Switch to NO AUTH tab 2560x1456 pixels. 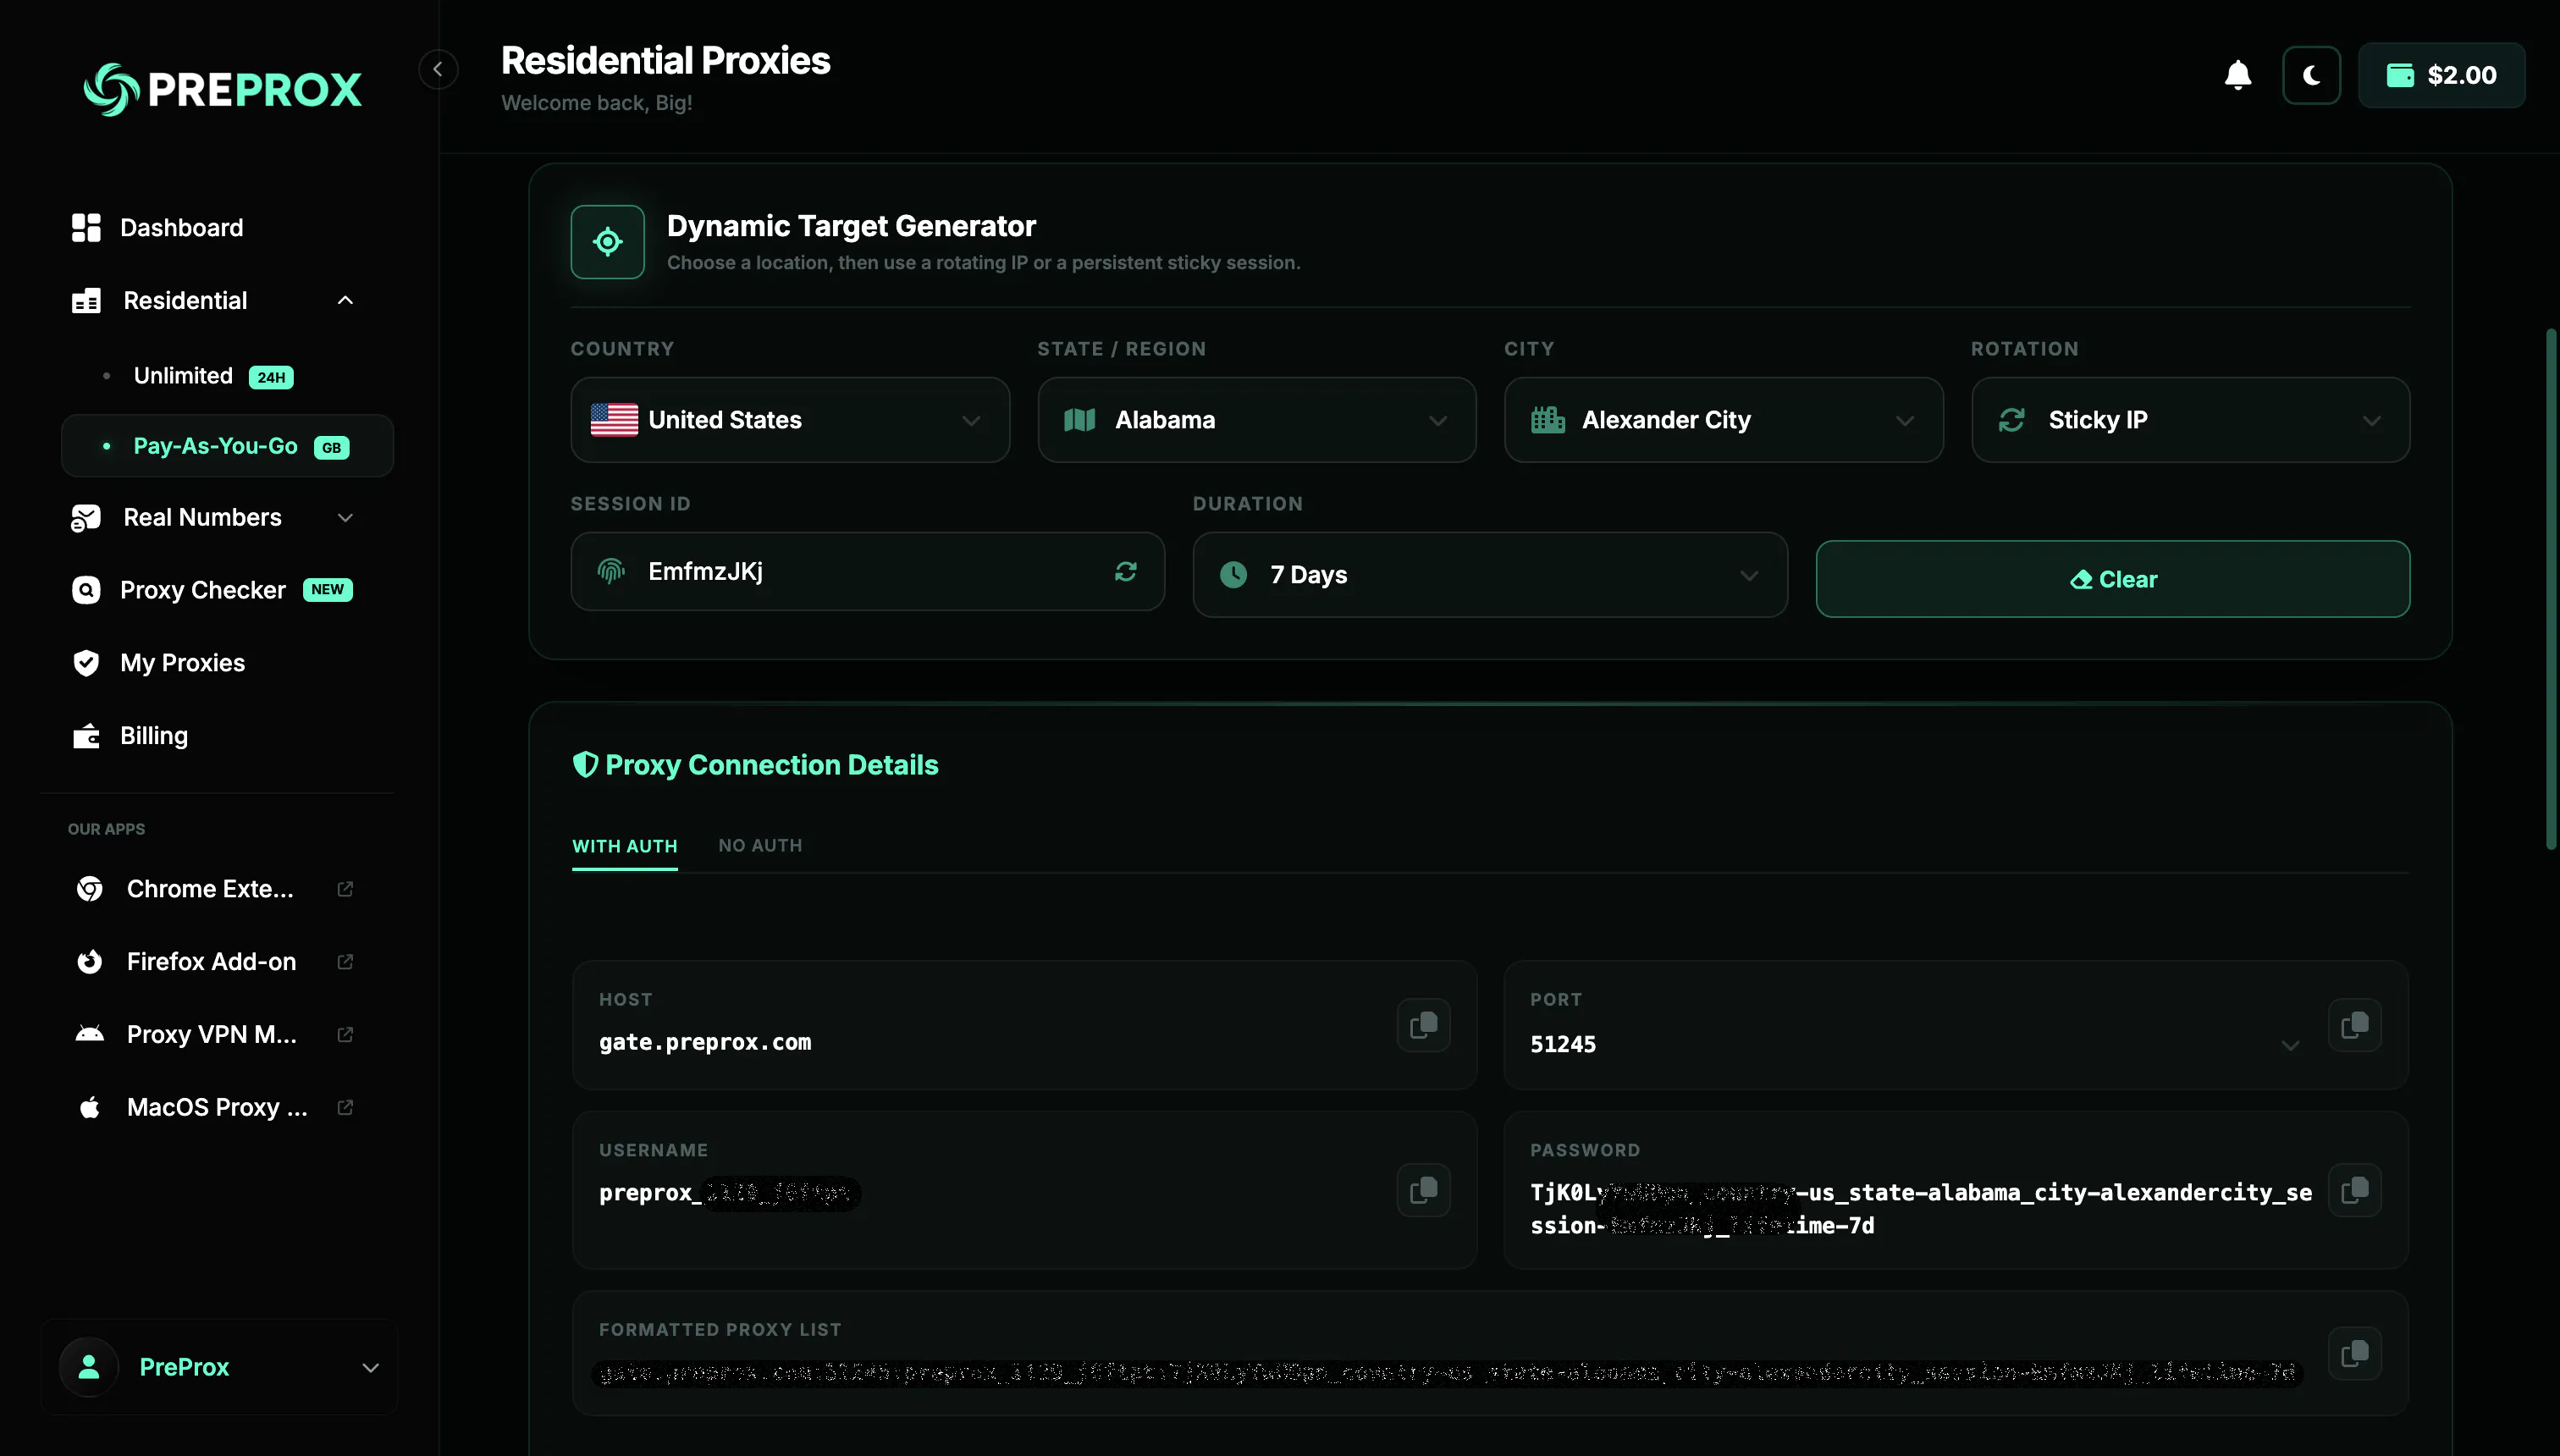[760, 846]
